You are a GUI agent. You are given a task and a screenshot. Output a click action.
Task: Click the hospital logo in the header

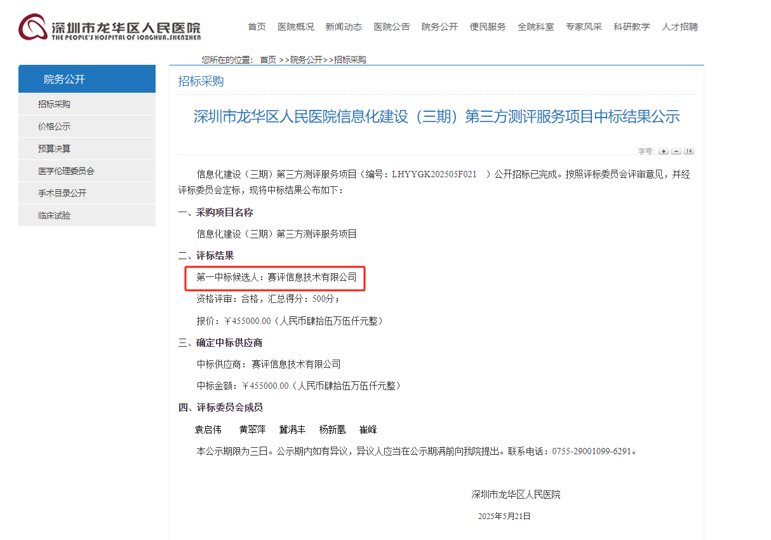coord(109,28)
